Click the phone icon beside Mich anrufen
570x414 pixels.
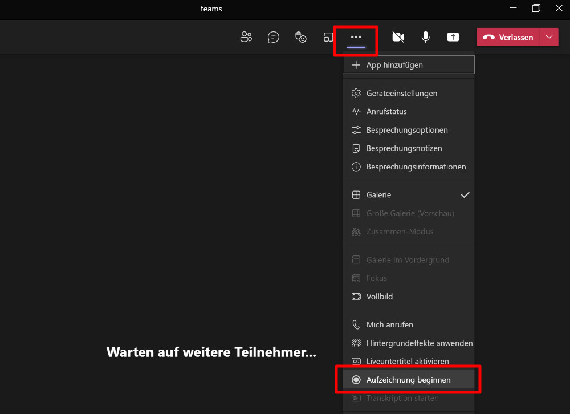356,324
